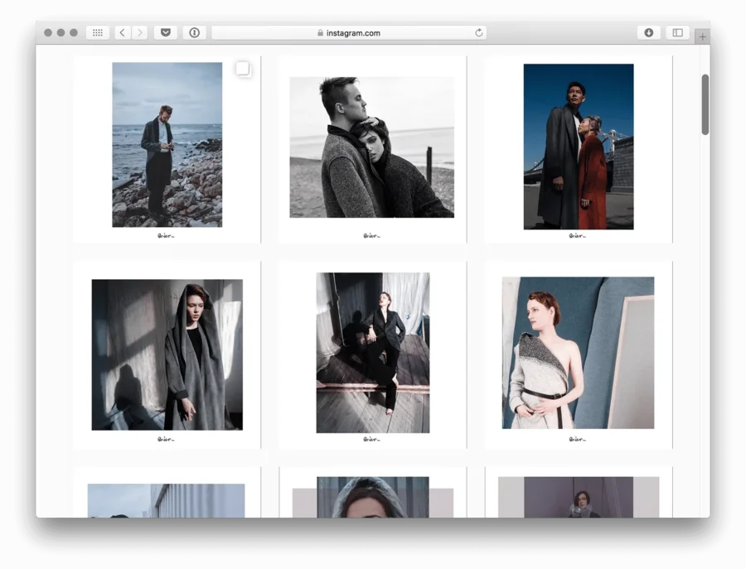Image resolution: width=746 pixels, height=569 pixels.
Task: Tick the checkbox on the seaside photo
Action: (242, 69)
